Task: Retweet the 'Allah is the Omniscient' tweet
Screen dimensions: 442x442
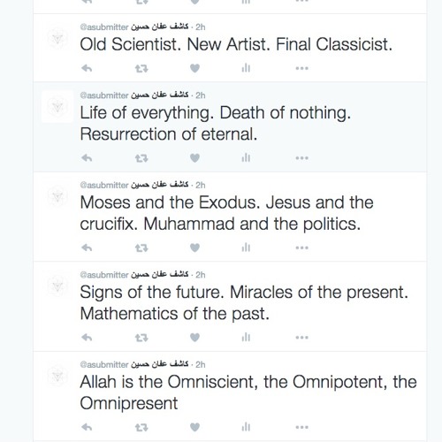Action: pyautogui.click(x=141, y=428)
